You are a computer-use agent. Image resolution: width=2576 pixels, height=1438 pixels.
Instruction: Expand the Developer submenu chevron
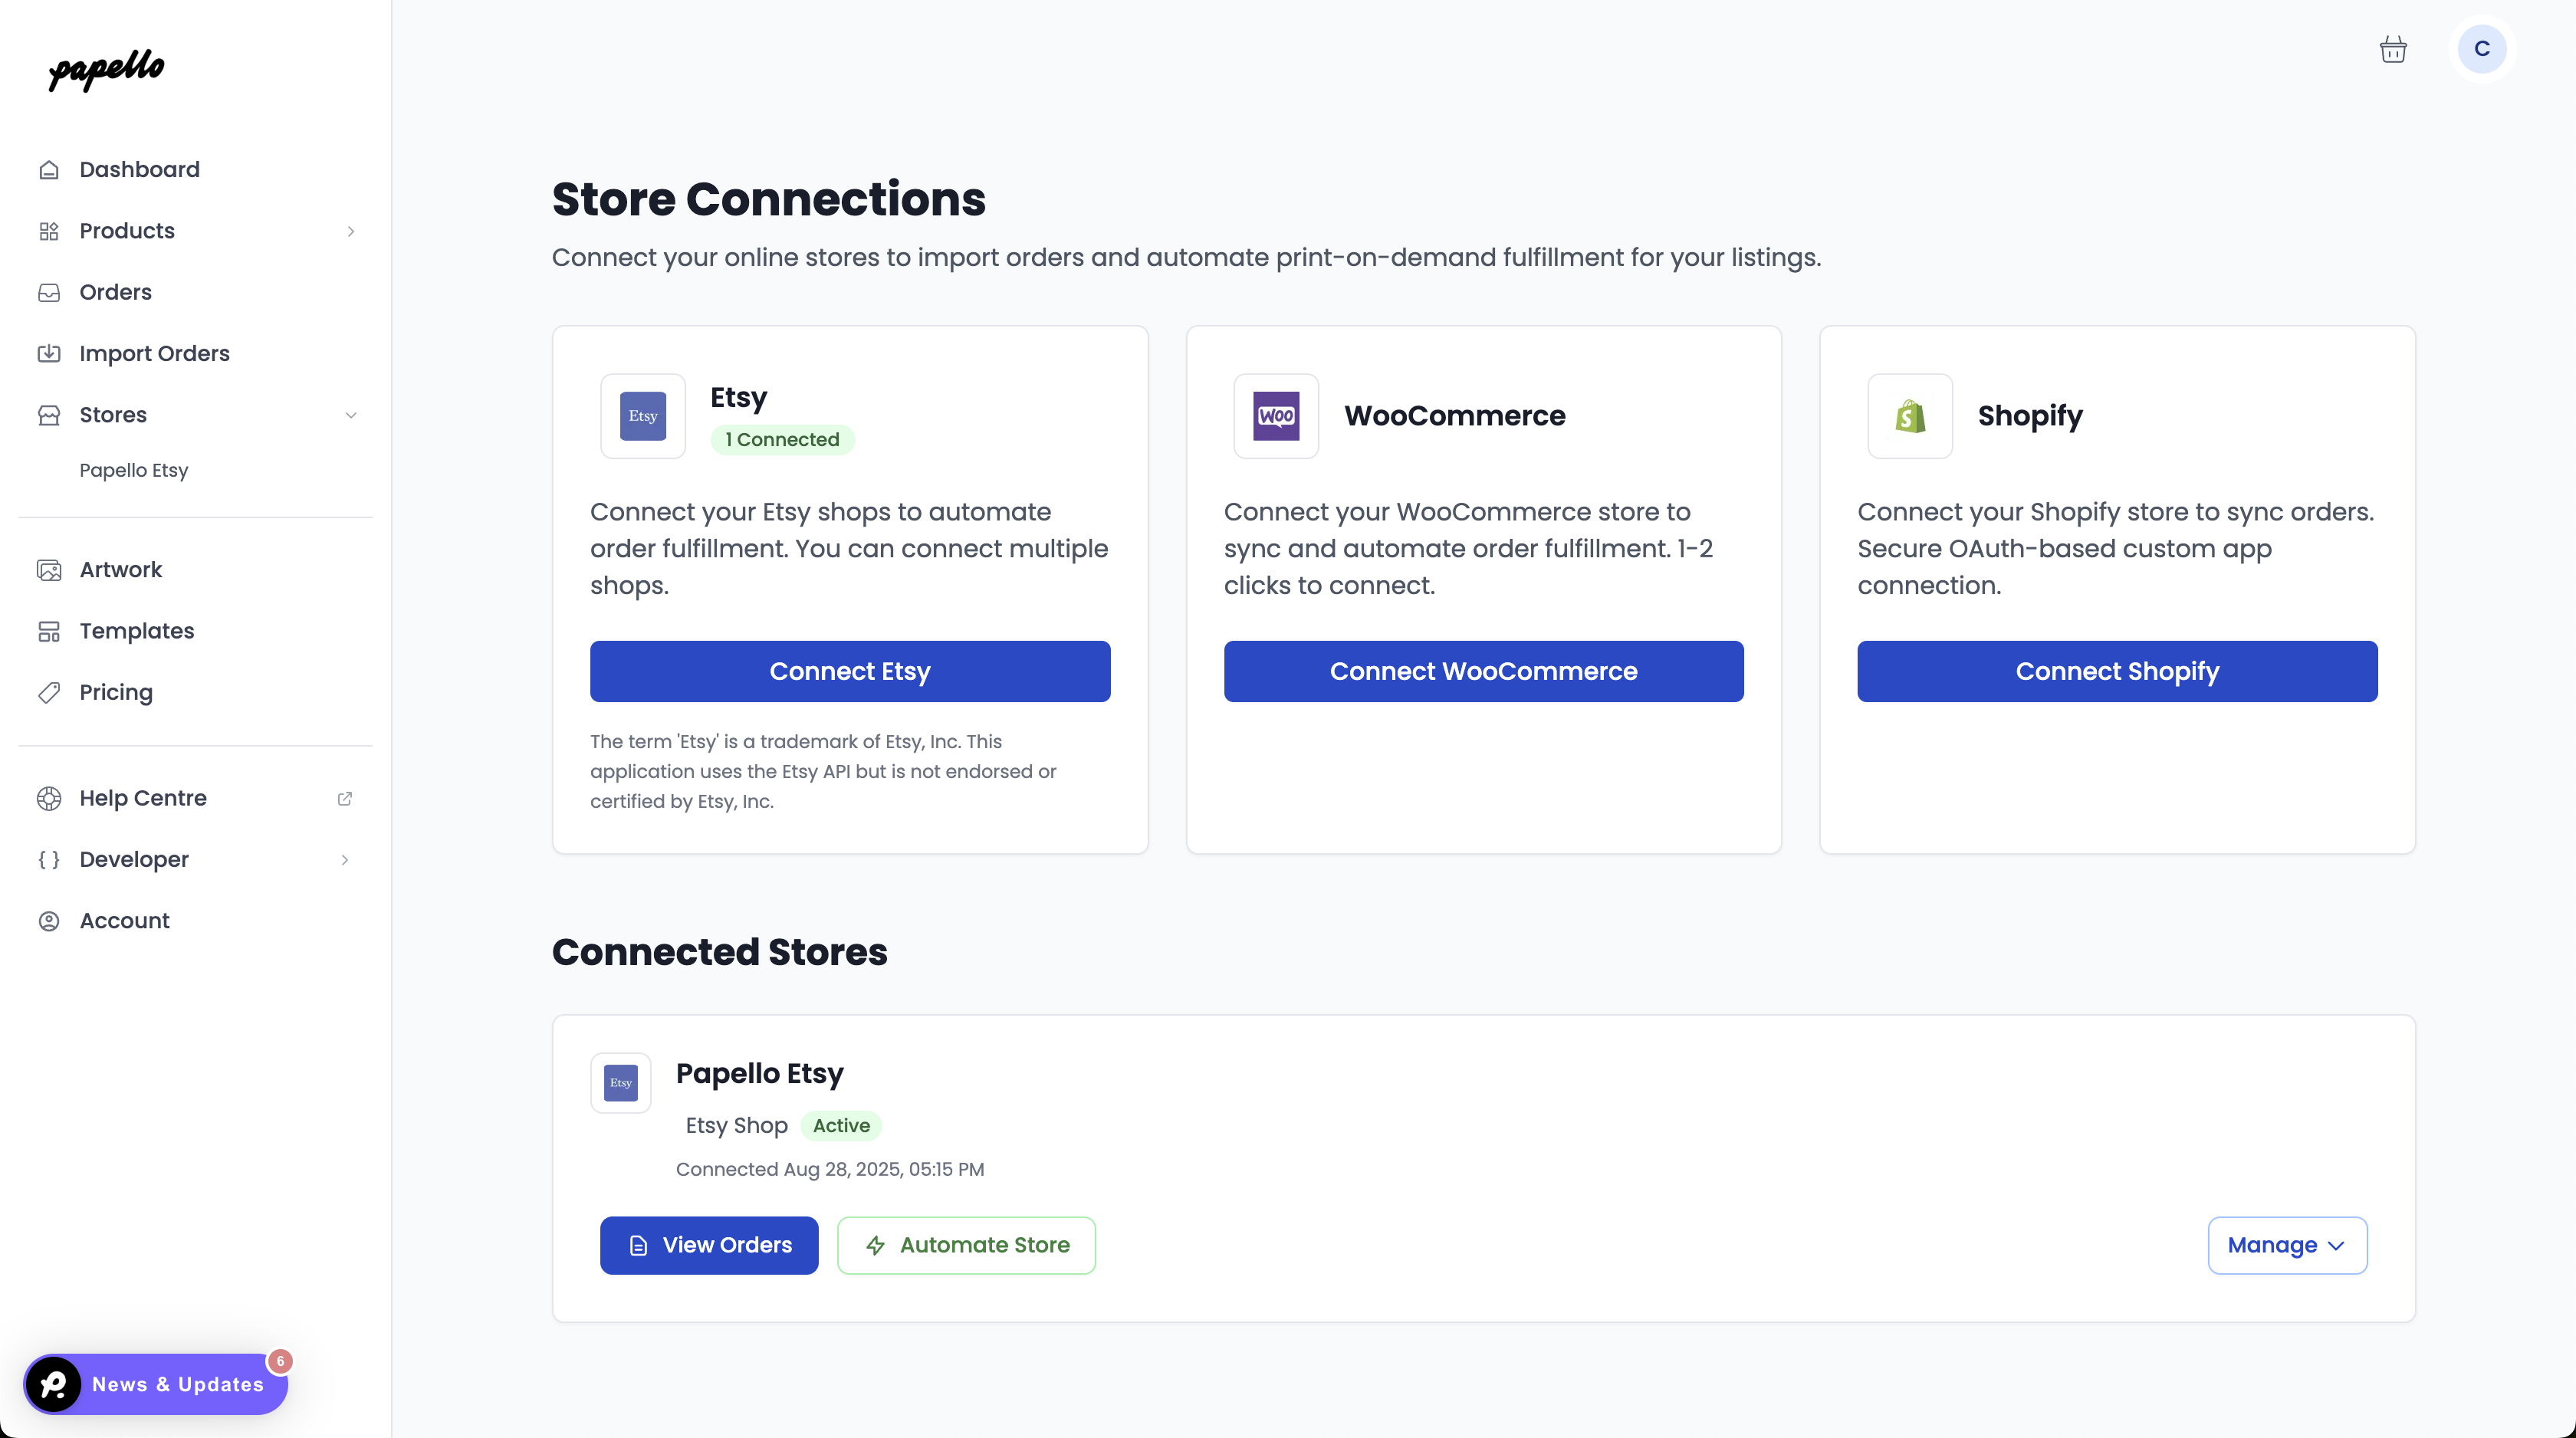345,860
